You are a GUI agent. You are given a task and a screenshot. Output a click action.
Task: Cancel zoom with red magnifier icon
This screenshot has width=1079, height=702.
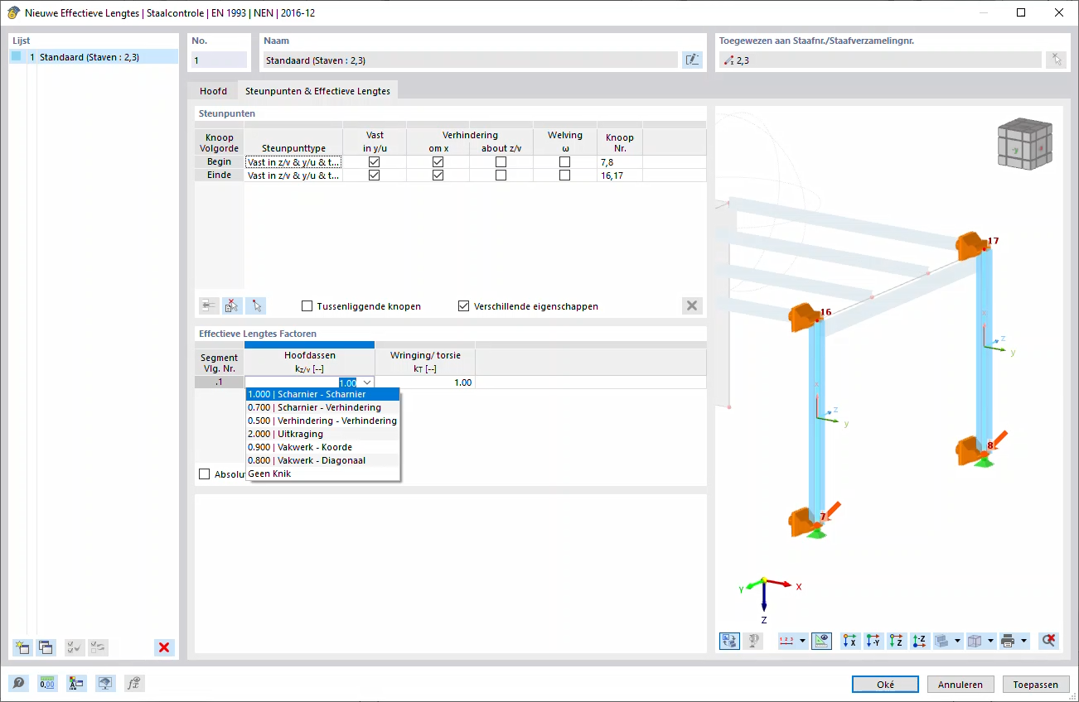point(1048,641)
